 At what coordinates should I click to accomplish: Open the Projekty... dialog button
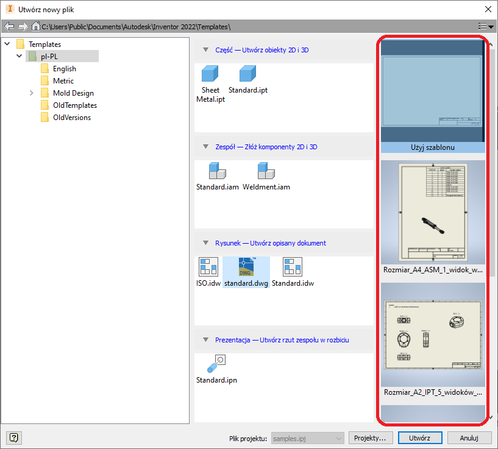point(371,437)
